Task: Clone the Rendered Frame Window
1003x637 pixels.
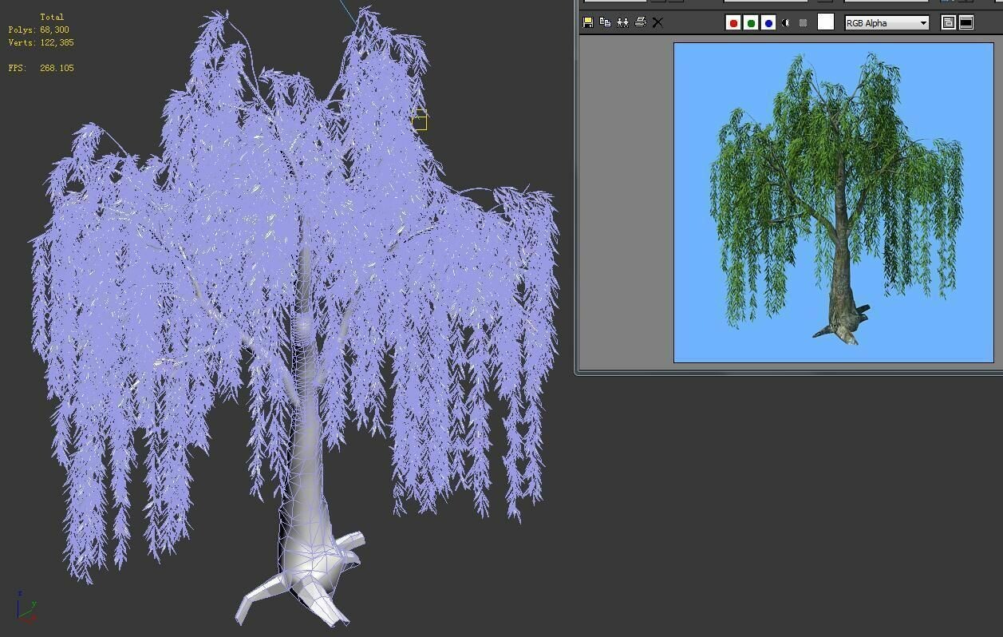Action: (622, 22)
